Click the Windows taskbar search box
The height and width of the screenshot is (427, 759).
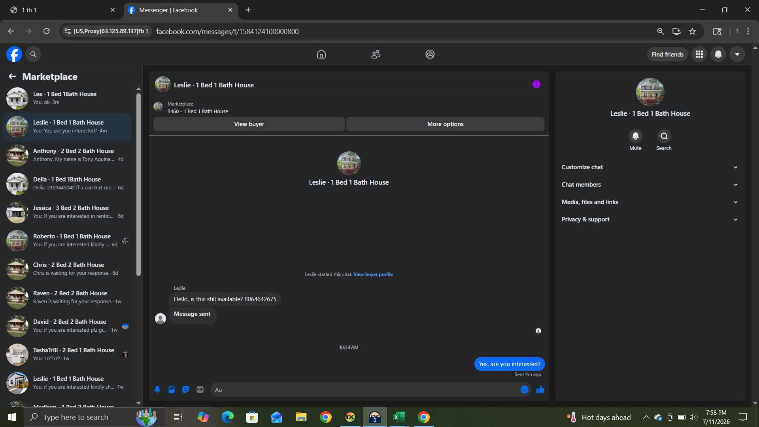click(x=95, y=417)
